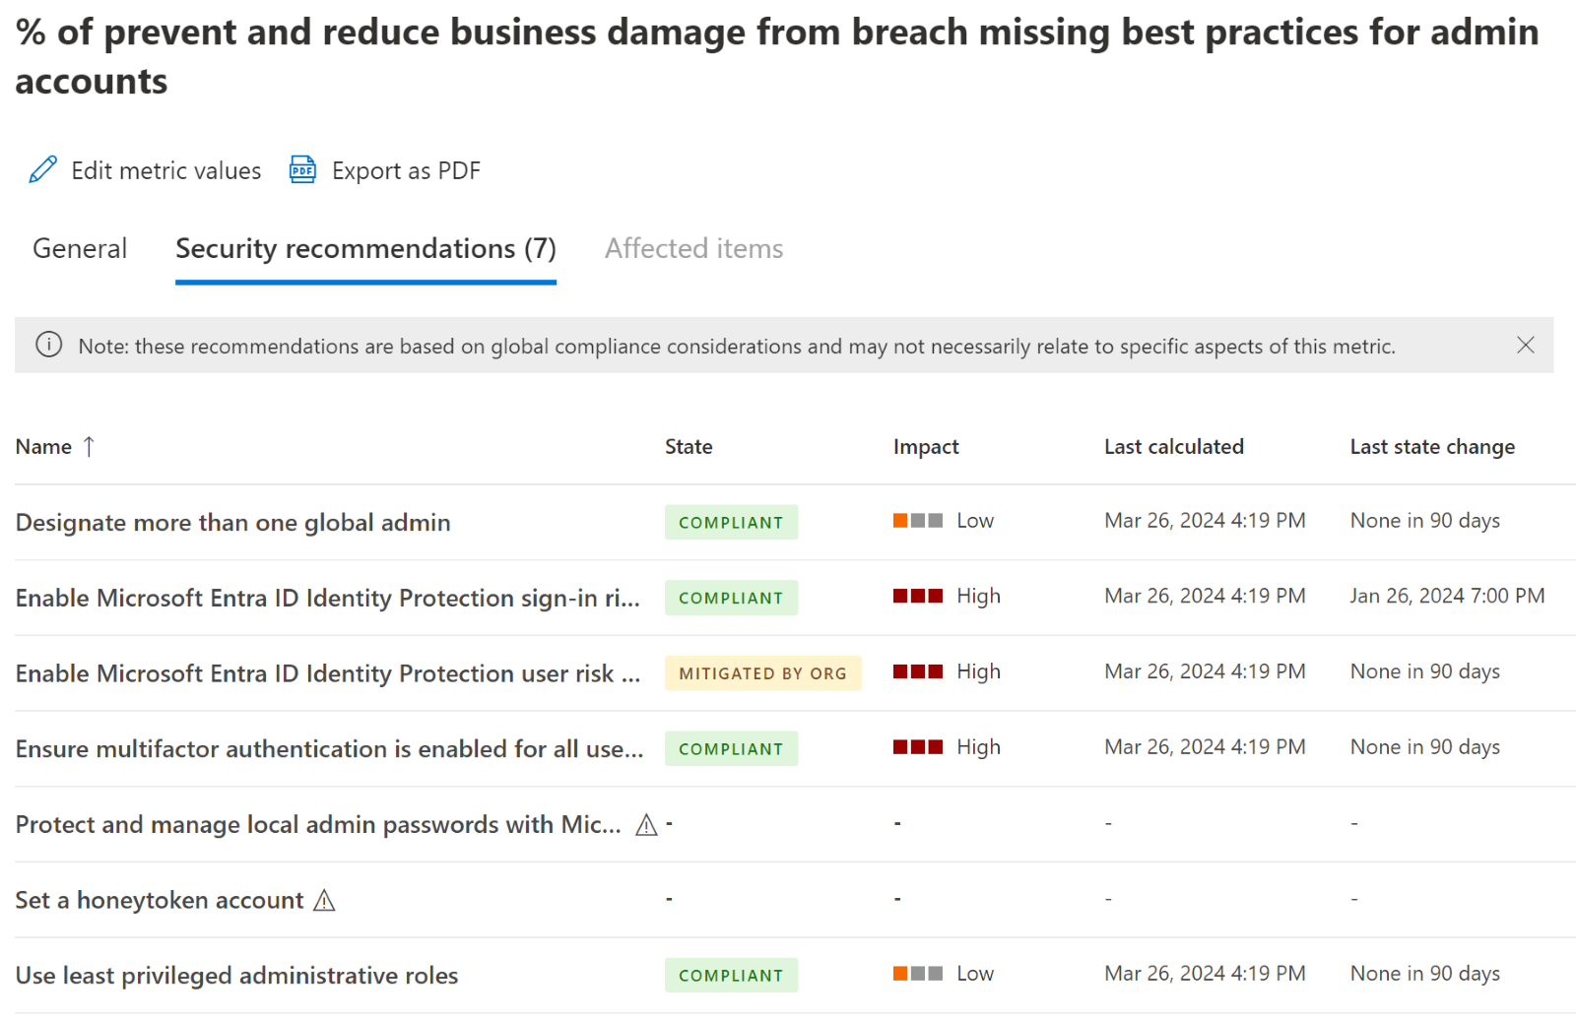Click the sort arrow on the Name column
The width and height of the screenshot is (1576, 1020).
(89, 446)
